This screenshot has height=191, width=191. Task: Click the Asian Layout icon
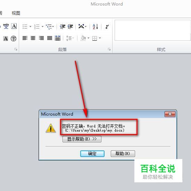[81, 26]
